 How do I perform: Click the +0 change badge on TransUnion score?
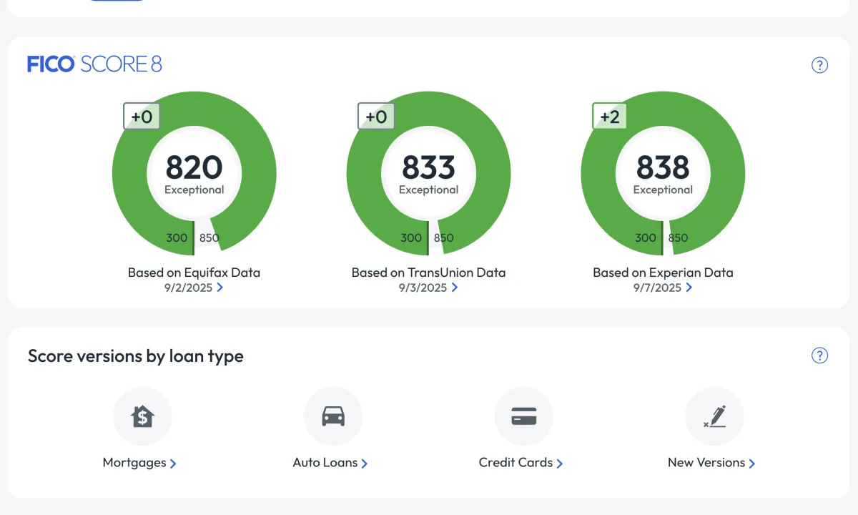coord(376,117)
